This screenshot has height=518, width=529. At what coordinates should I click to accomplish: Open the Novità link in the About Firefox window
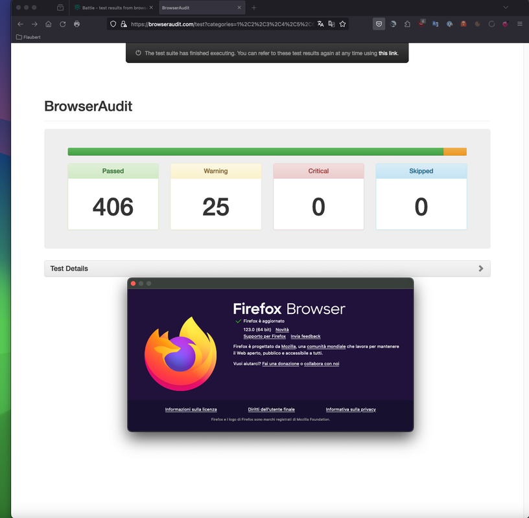282,330
